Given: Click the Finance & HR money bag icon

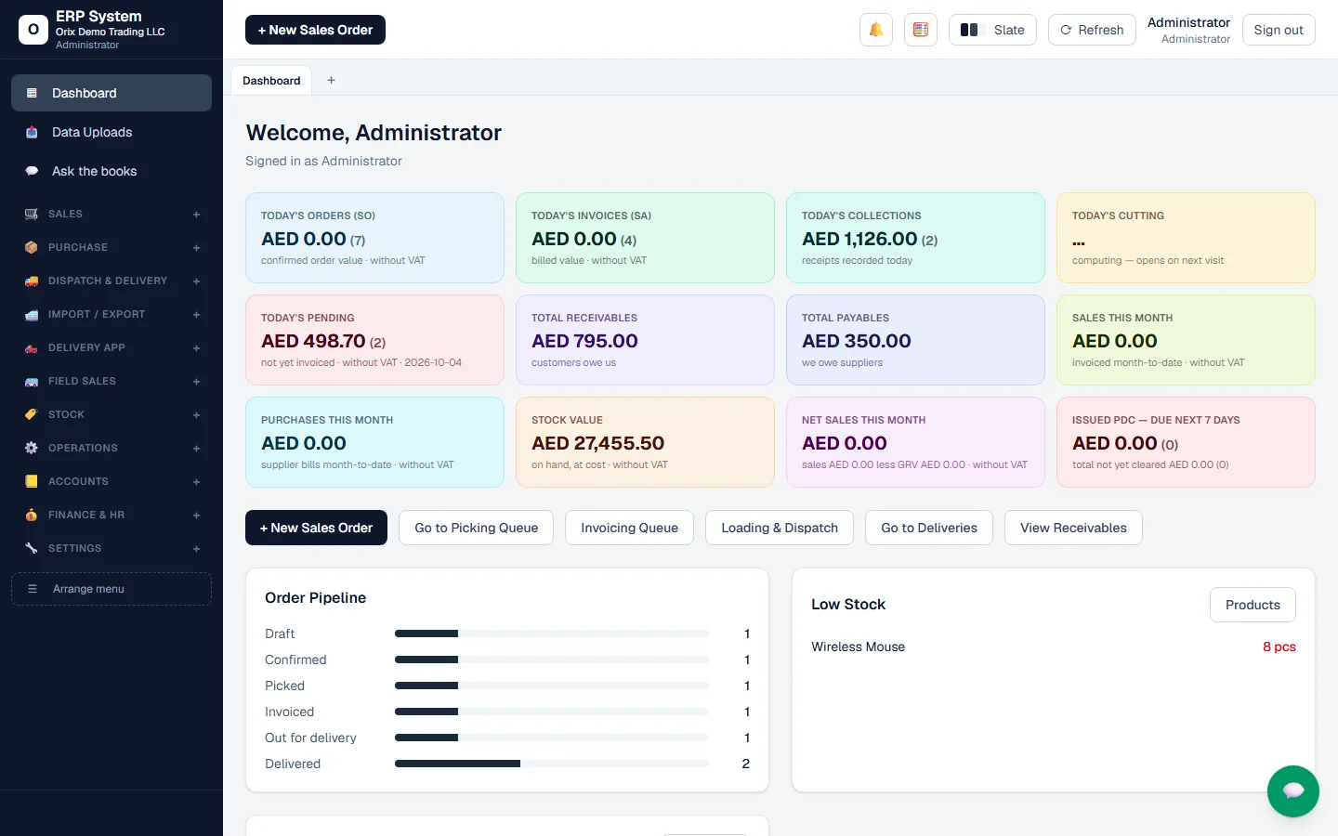Looking at the screenshot, I should (x=32, y=515).
